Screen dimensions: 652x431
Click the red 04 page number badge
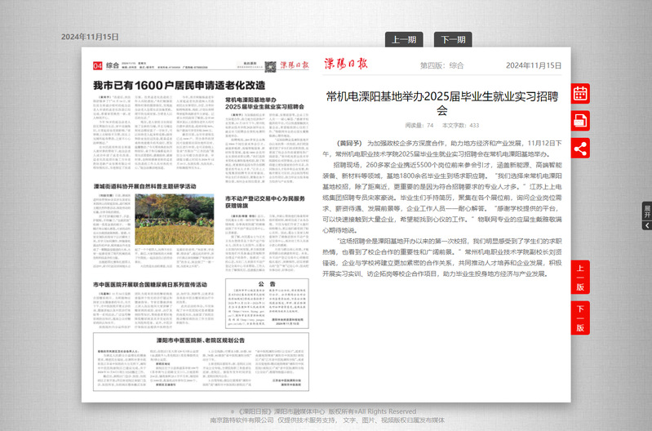(x=98, y=65)
